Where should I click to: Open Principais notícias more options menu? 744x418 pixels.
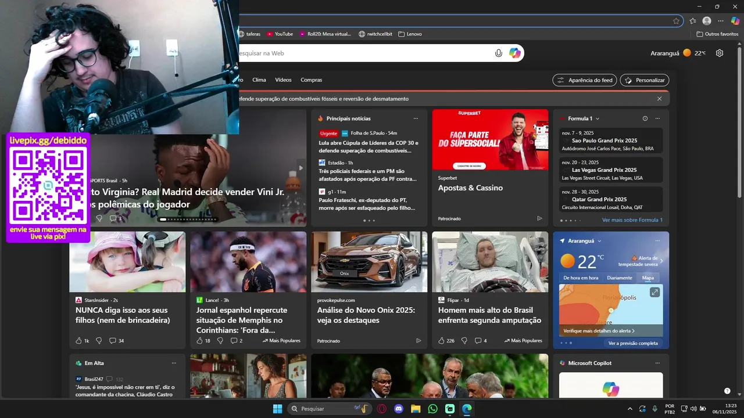[416, 118]
